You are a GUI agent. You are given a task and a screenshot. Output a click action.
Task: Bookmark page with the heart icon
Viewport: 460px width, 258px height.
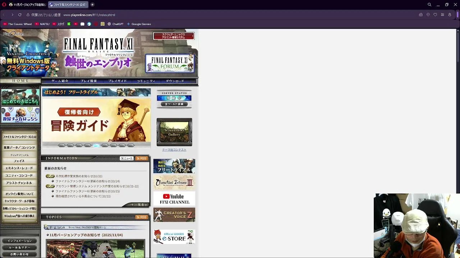[435, 15]
